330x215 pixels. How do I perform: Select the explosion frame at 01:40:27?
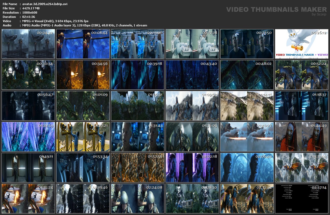[x=247, y=137]
